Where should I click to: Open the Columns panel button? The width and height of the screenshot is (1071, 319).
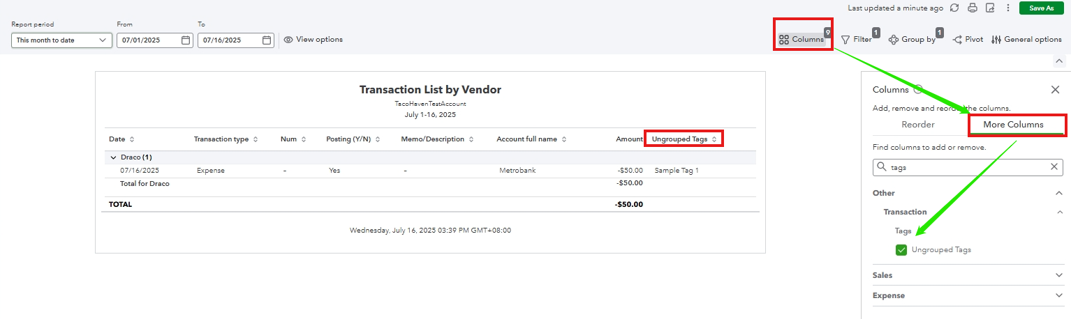pyautogui.click(x=802, y=40)
